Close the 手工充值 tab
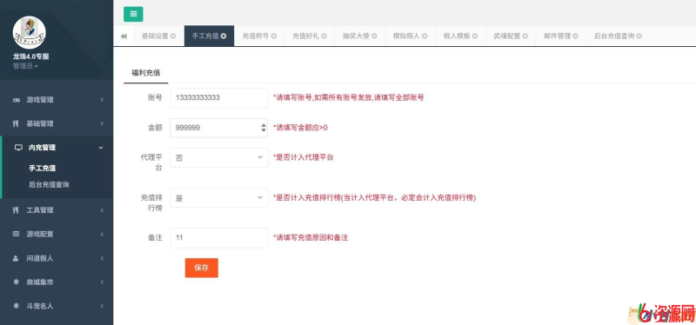 click(x=224, y=36)
